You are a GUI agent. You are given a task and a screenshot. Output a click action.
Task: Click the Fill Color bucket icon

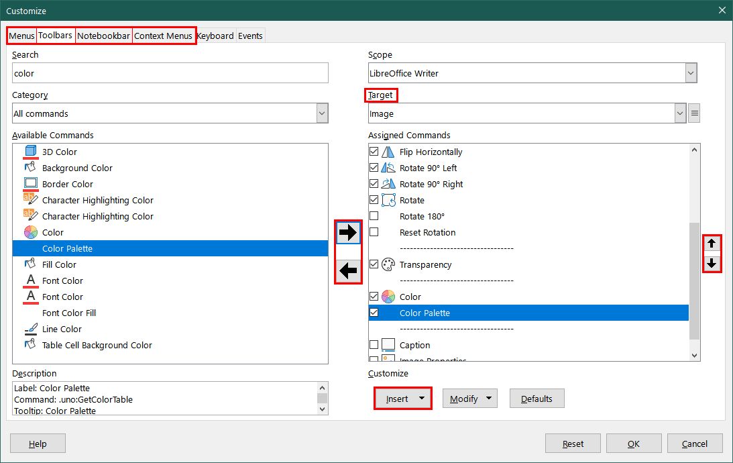coord(31,264)
